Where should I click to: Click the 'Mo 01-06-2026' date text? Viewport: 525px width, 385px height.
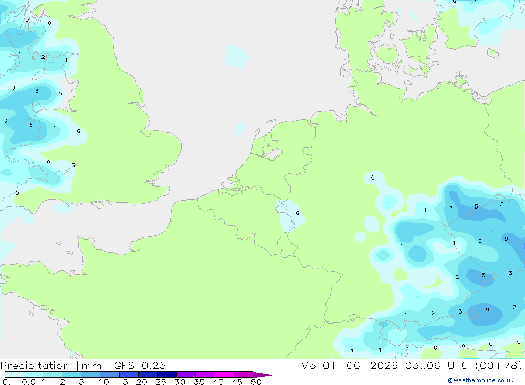click(350, 365)
